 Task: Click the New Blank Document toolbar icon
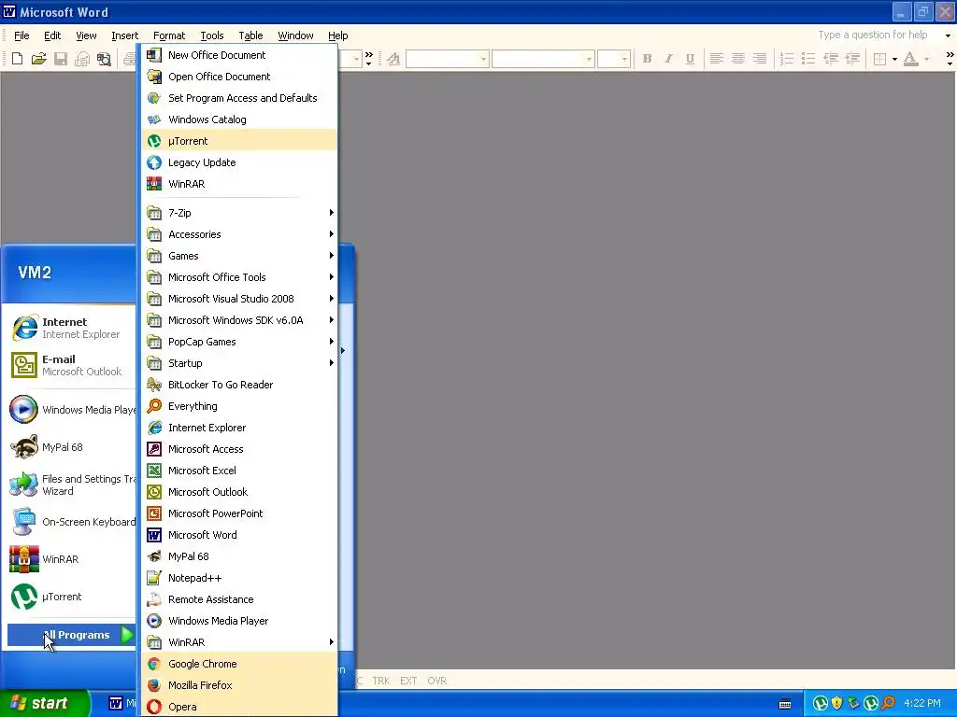pos(17,59)
